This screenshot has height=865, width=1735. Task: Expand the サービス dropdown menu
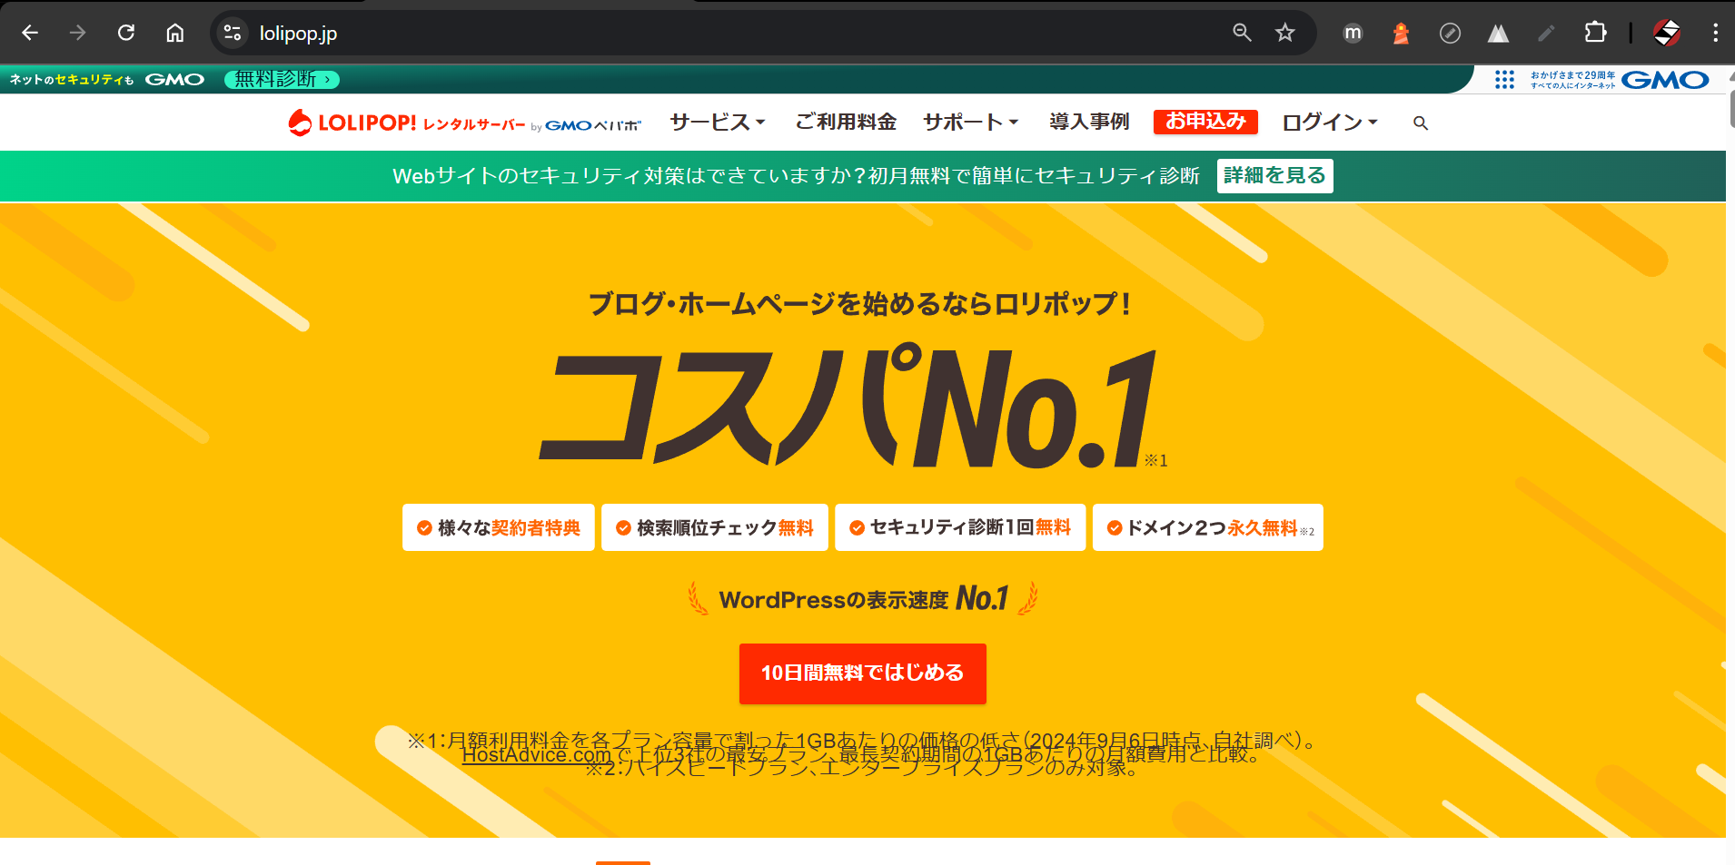tap(718, 123)
